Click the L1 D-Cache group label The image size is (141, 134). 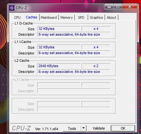point(24,23)
